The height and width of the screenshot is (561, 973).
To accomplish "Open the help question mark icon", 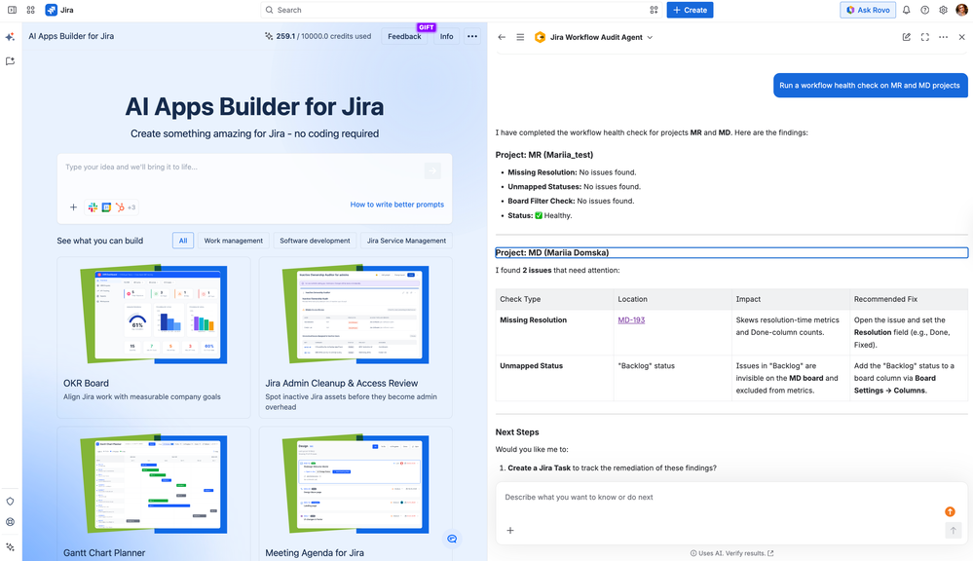I will pyautogui.click(x=925, y=10).
